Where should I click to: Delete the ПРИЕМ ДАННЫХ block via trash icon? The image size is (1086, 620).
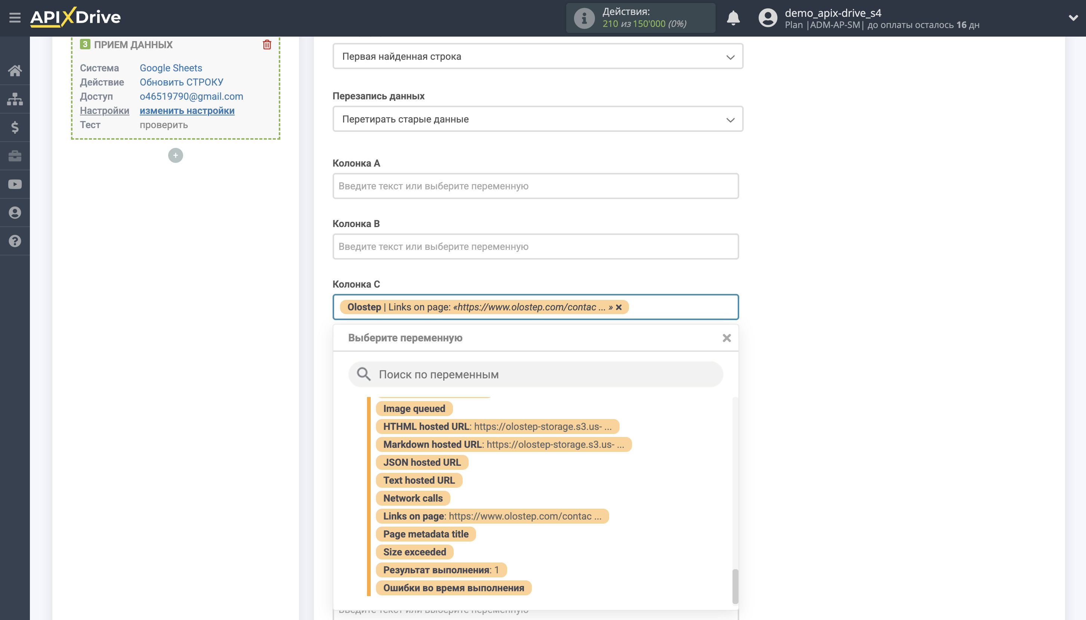pyautogui.click(x=267, y=44)
